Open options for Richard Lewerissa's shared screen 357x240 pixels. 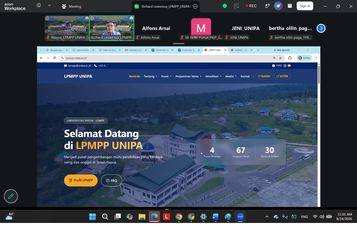(195, 6)
